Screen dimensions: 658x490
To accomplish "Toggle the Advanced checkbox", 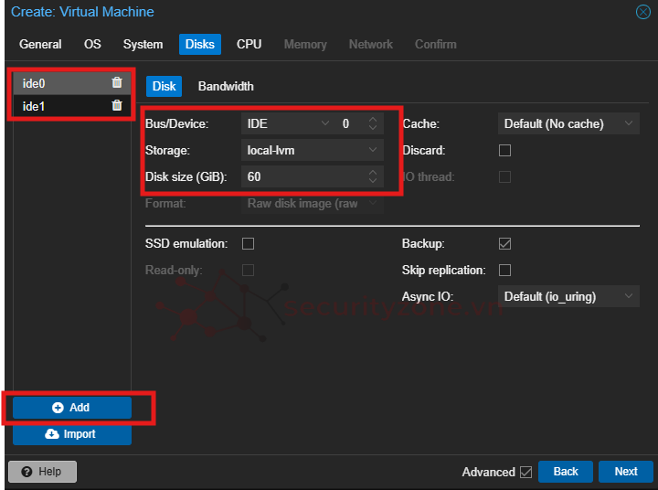I will click(525, 472).
